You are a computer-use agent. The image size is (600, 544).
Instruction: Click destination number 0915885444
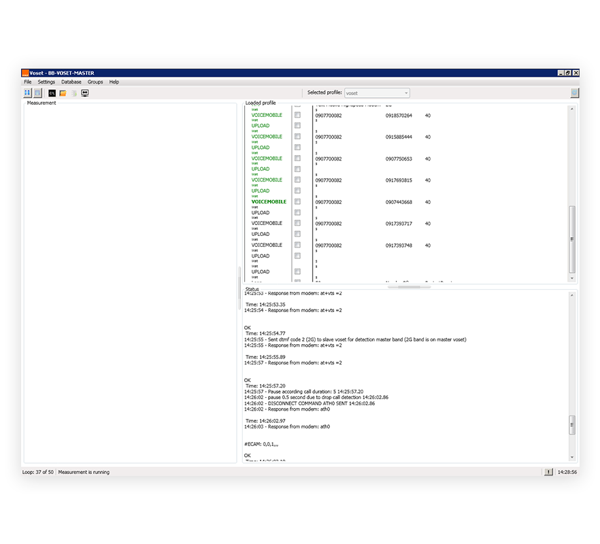(399, 137)
